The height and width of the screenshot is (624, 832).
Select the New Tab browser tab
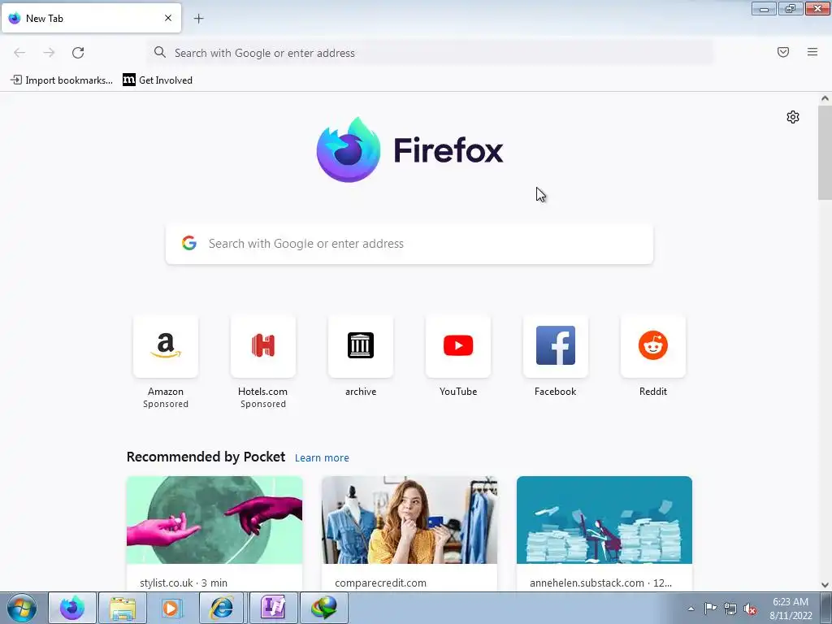click(x=91, y=18)
